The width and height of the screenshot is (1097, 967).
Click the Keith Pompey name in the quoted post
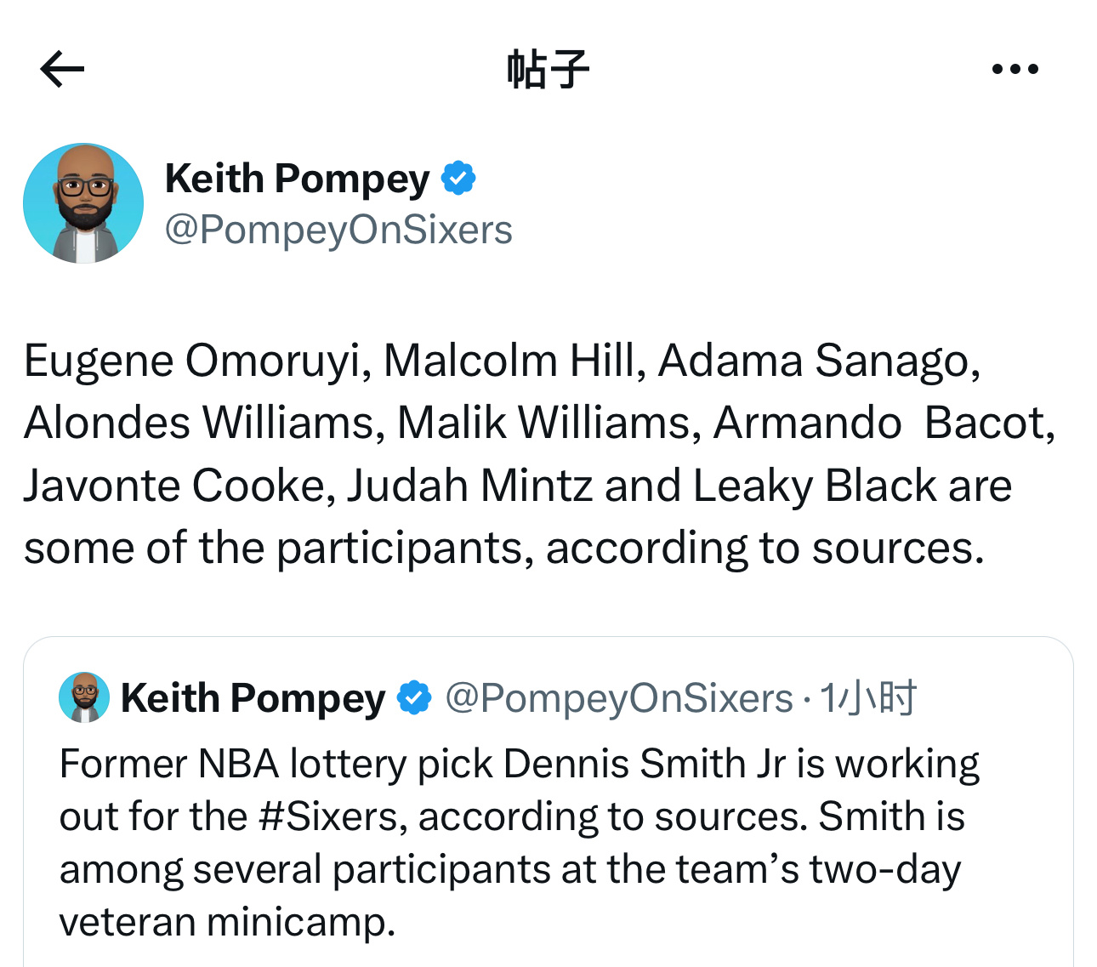pos(253,699)
